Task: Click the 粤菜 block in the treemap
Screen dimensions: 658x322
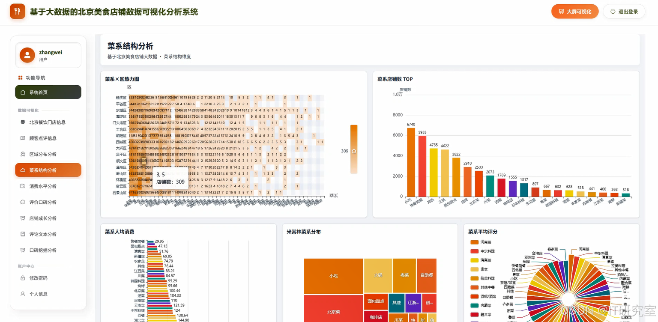Action: click(x=404, y=275)
